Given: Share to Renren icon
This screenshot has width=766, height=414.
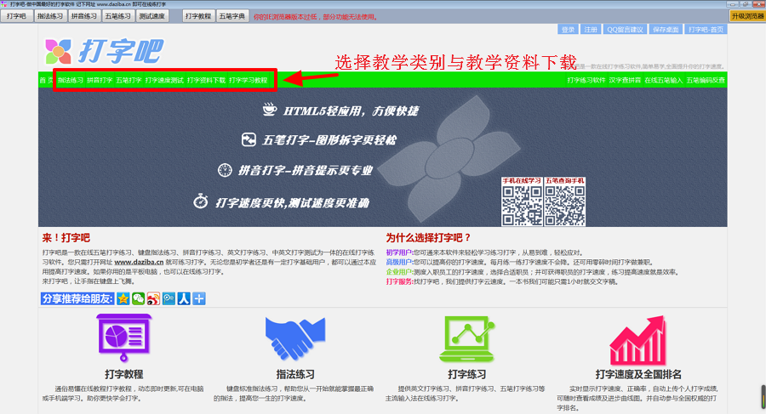Looking at the screenshot, I should [184, 298].
